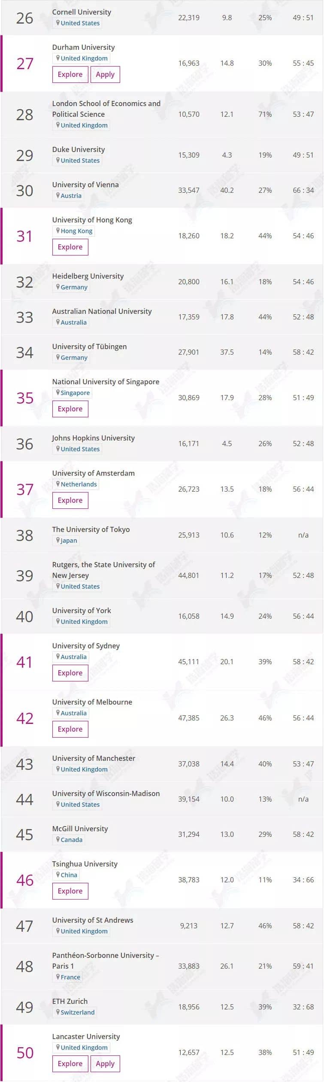Open the Cornell University name link

pyautogui.click(x=82, y=12)
